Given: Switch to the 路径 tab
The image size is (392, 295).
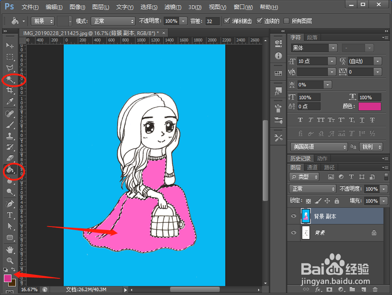Looking at the screenshot, I should coord(329,167).
